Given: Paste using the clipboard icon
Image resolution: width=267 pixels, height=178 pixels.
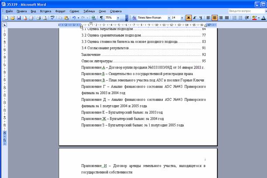Looking at the screenshot, I should pos(66,18).
